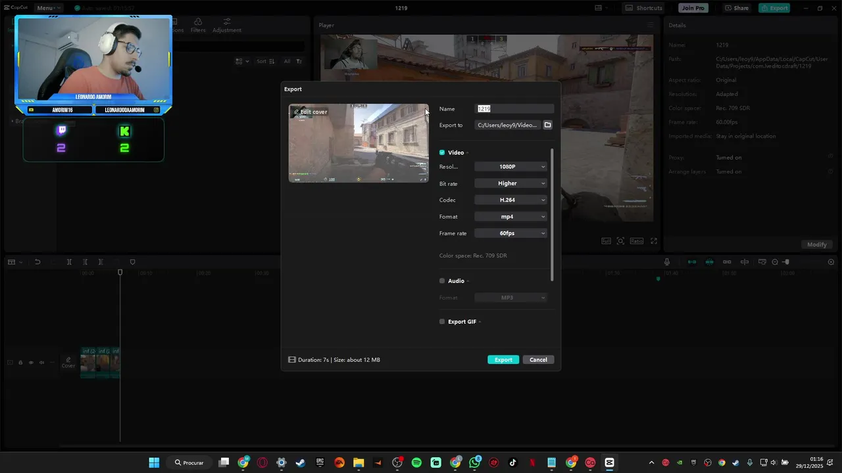842x473 pixels.
Task: Switch to the Adjustment tab
Action: [227, 26]
